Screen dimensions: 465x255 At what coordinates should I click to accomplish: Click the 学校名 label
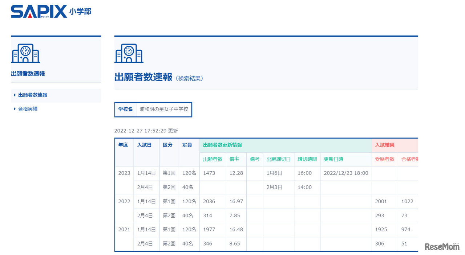(x=125, y=109)
